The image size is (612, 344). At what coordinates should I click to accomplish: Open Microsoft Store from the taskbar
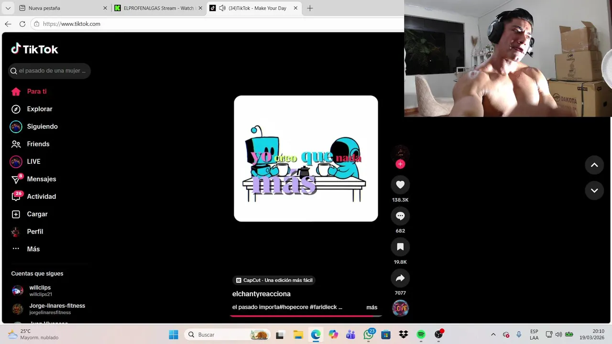[x=386, y=334]
